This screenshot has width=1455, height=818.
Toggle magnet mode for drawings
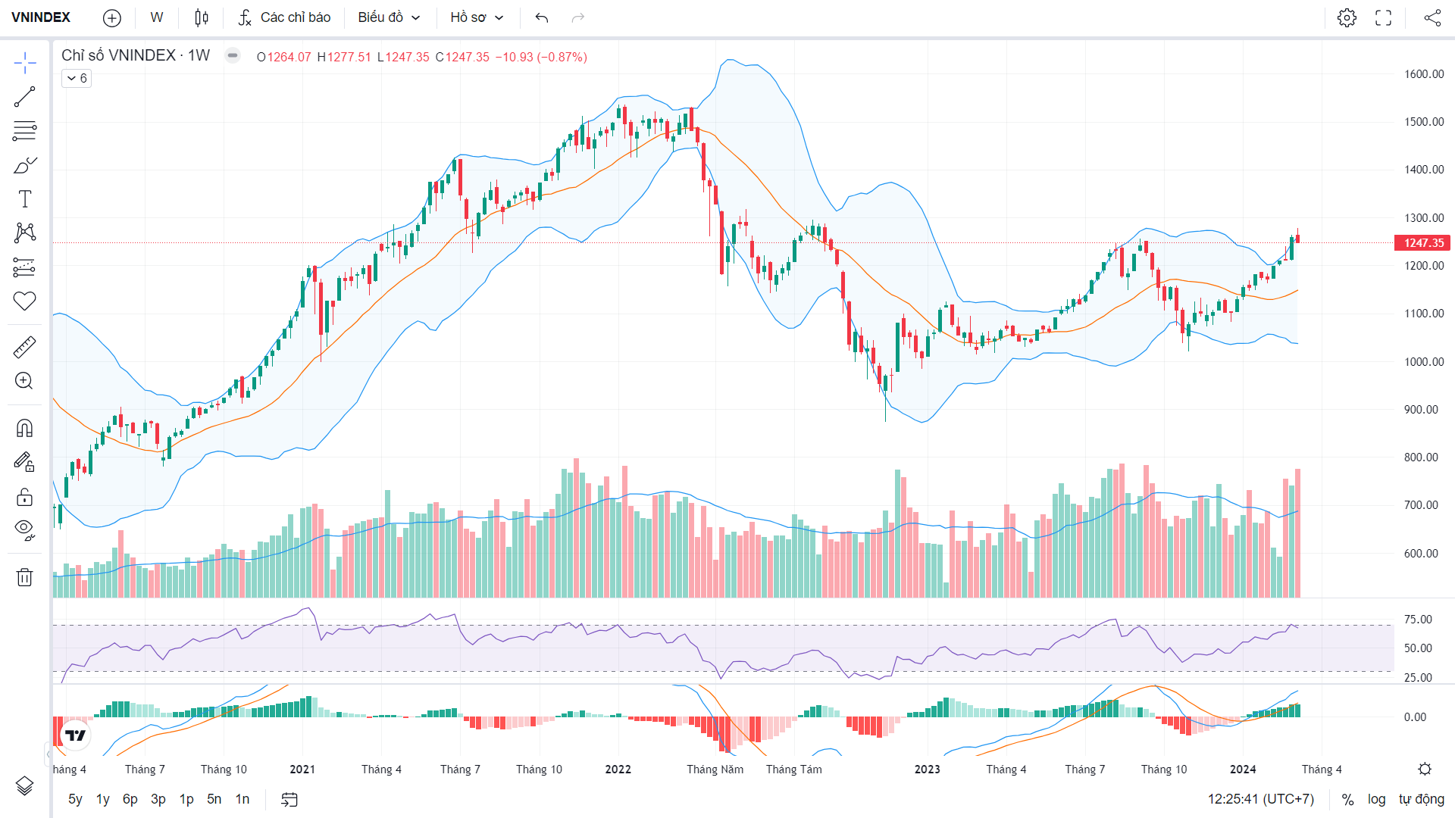(x=24, y=429)
